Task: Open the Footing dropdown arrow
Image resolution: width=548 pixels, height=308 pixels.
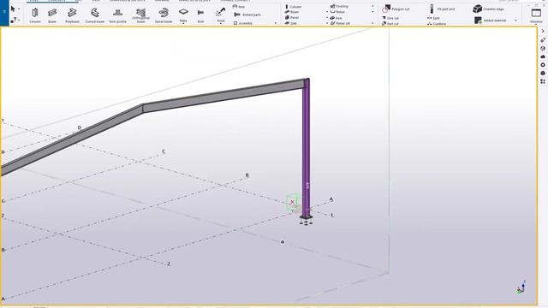Action: (x=372, y=6)
